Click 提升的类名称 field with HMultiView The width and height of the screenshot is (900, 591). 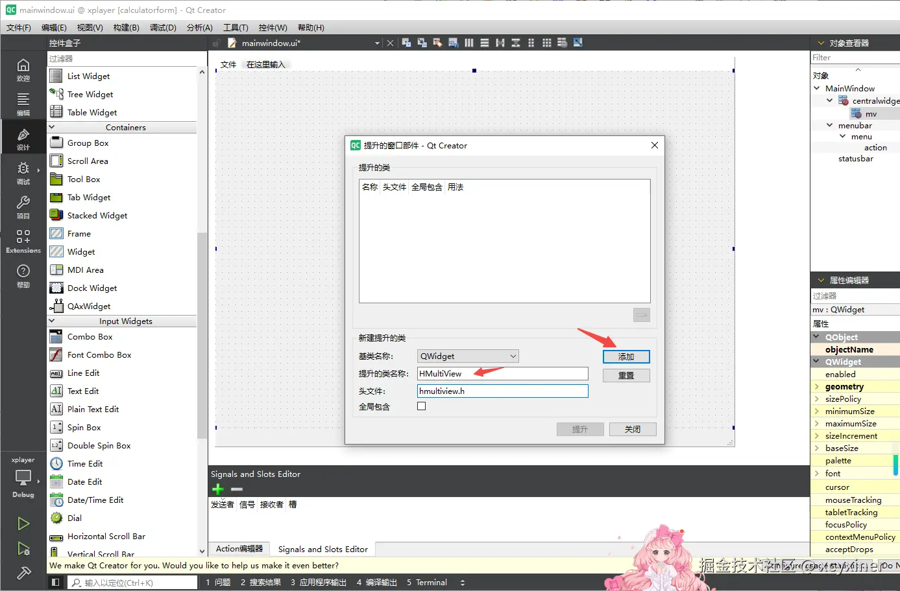pyautogui.click(x=503, y=374)
